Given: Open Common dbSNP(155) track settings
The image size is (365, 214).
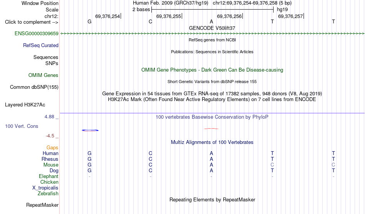Looking at the screenshot, I should 34,87.
